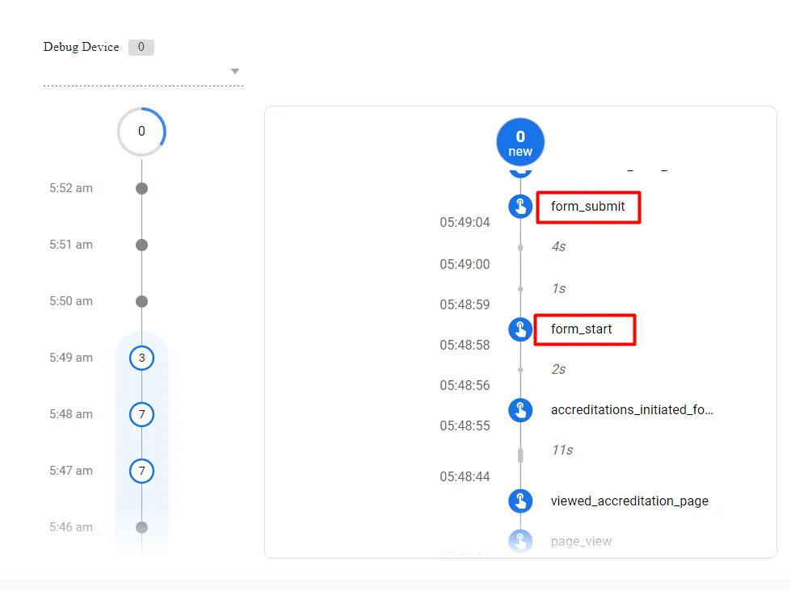Select the 5:46 am timeline dot

point(141,527)
